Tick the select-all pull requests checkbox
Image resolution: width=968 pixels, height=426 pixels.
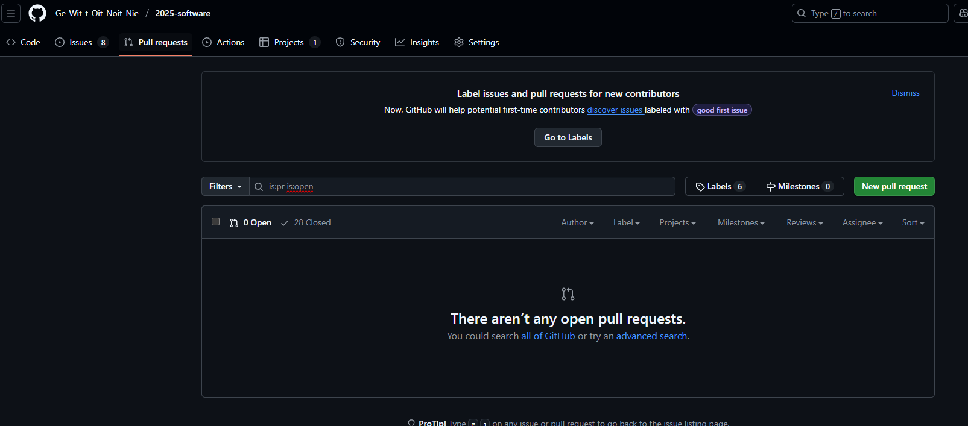pyautogui.click(x=215, y=222)
